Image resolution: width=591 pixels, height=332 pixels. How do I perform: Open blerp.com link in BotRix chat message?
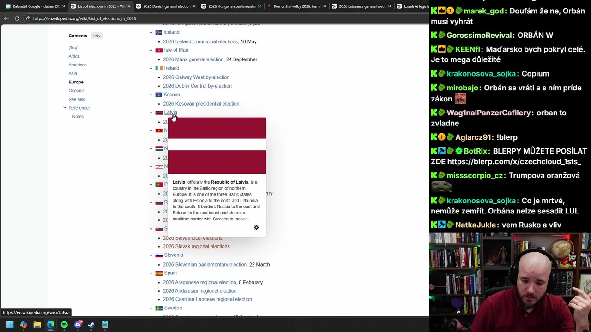click(x=514, y=162)
